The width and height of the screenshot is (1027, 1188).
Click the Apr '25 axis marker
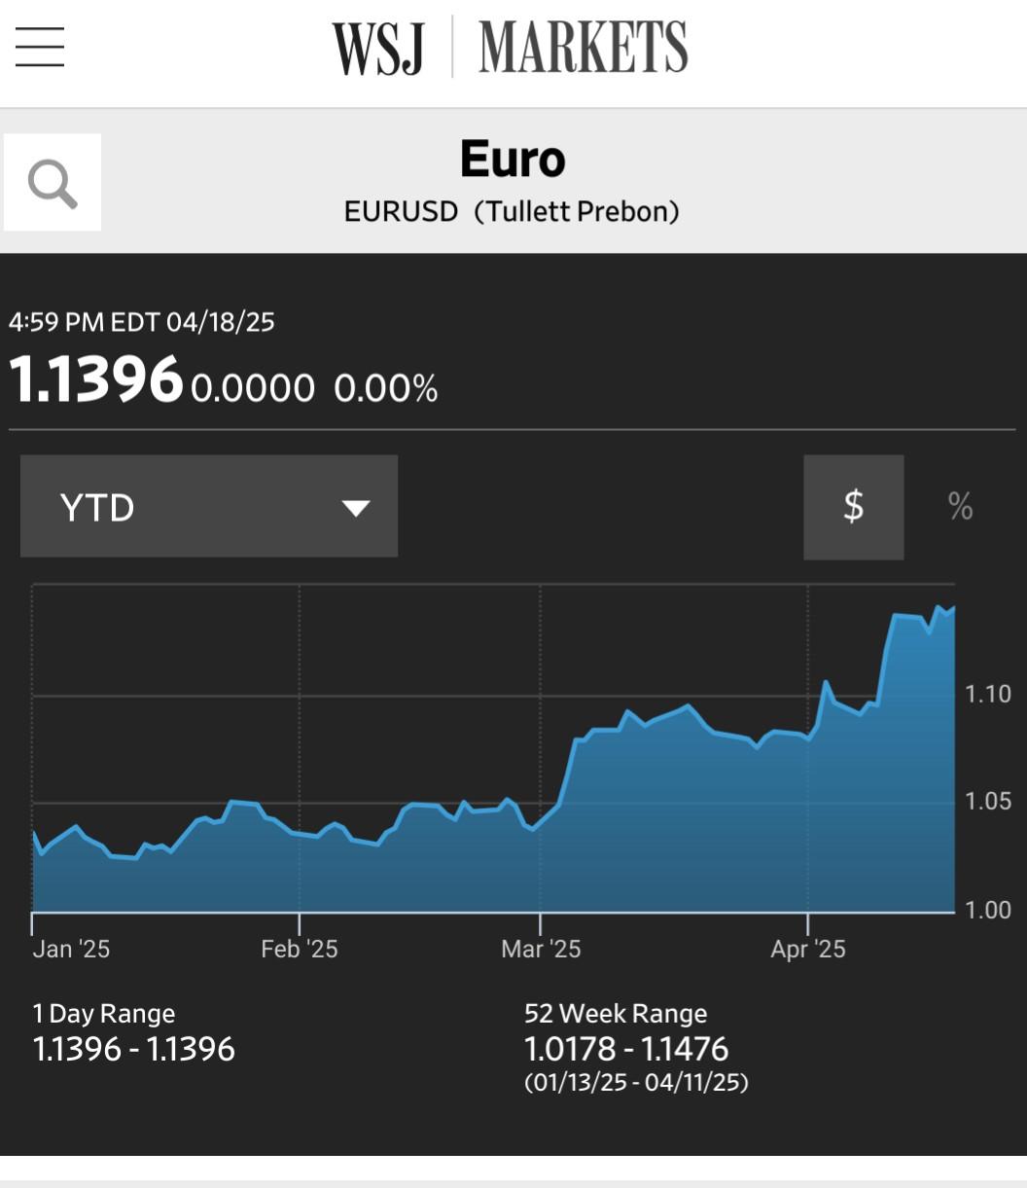coord(808,949)
